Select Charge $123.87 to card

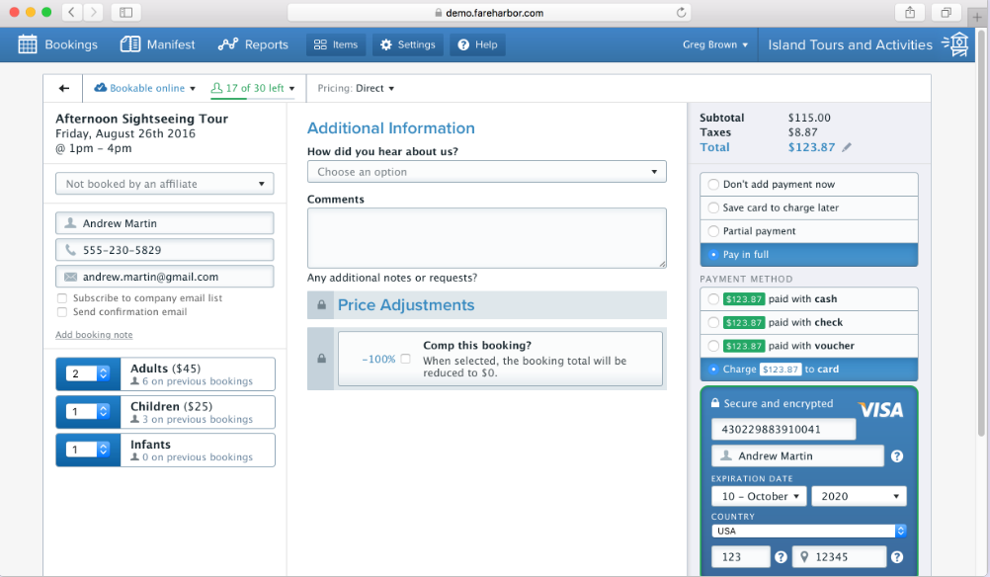[x=809, y=370]
